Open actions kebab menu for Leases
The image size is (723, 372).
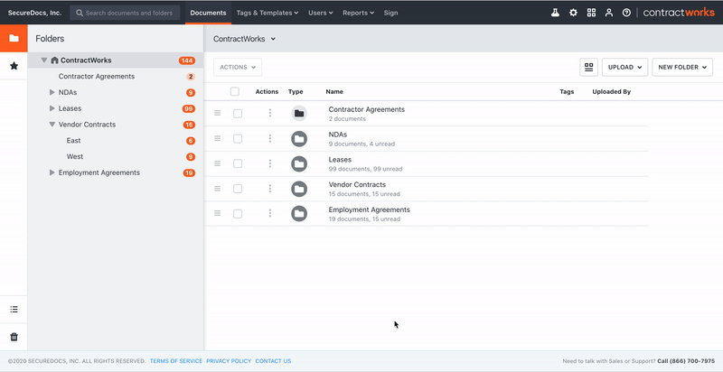click(270, 163)
